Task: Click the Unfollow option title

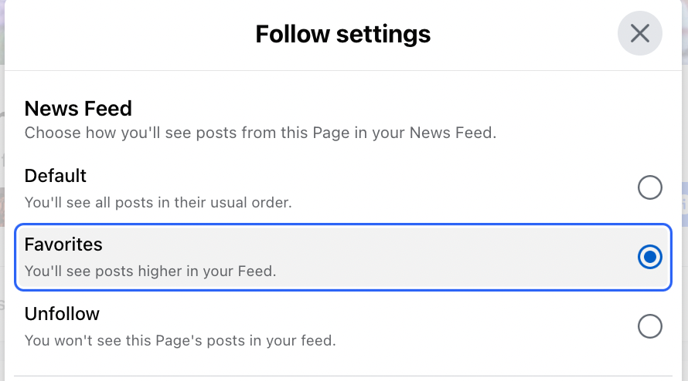Action: (62, 314)
